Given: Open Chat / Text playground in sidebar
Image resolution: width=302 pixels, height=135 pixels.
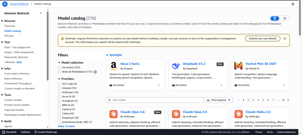Looking at the screenshot, I should tap(17, 47).
